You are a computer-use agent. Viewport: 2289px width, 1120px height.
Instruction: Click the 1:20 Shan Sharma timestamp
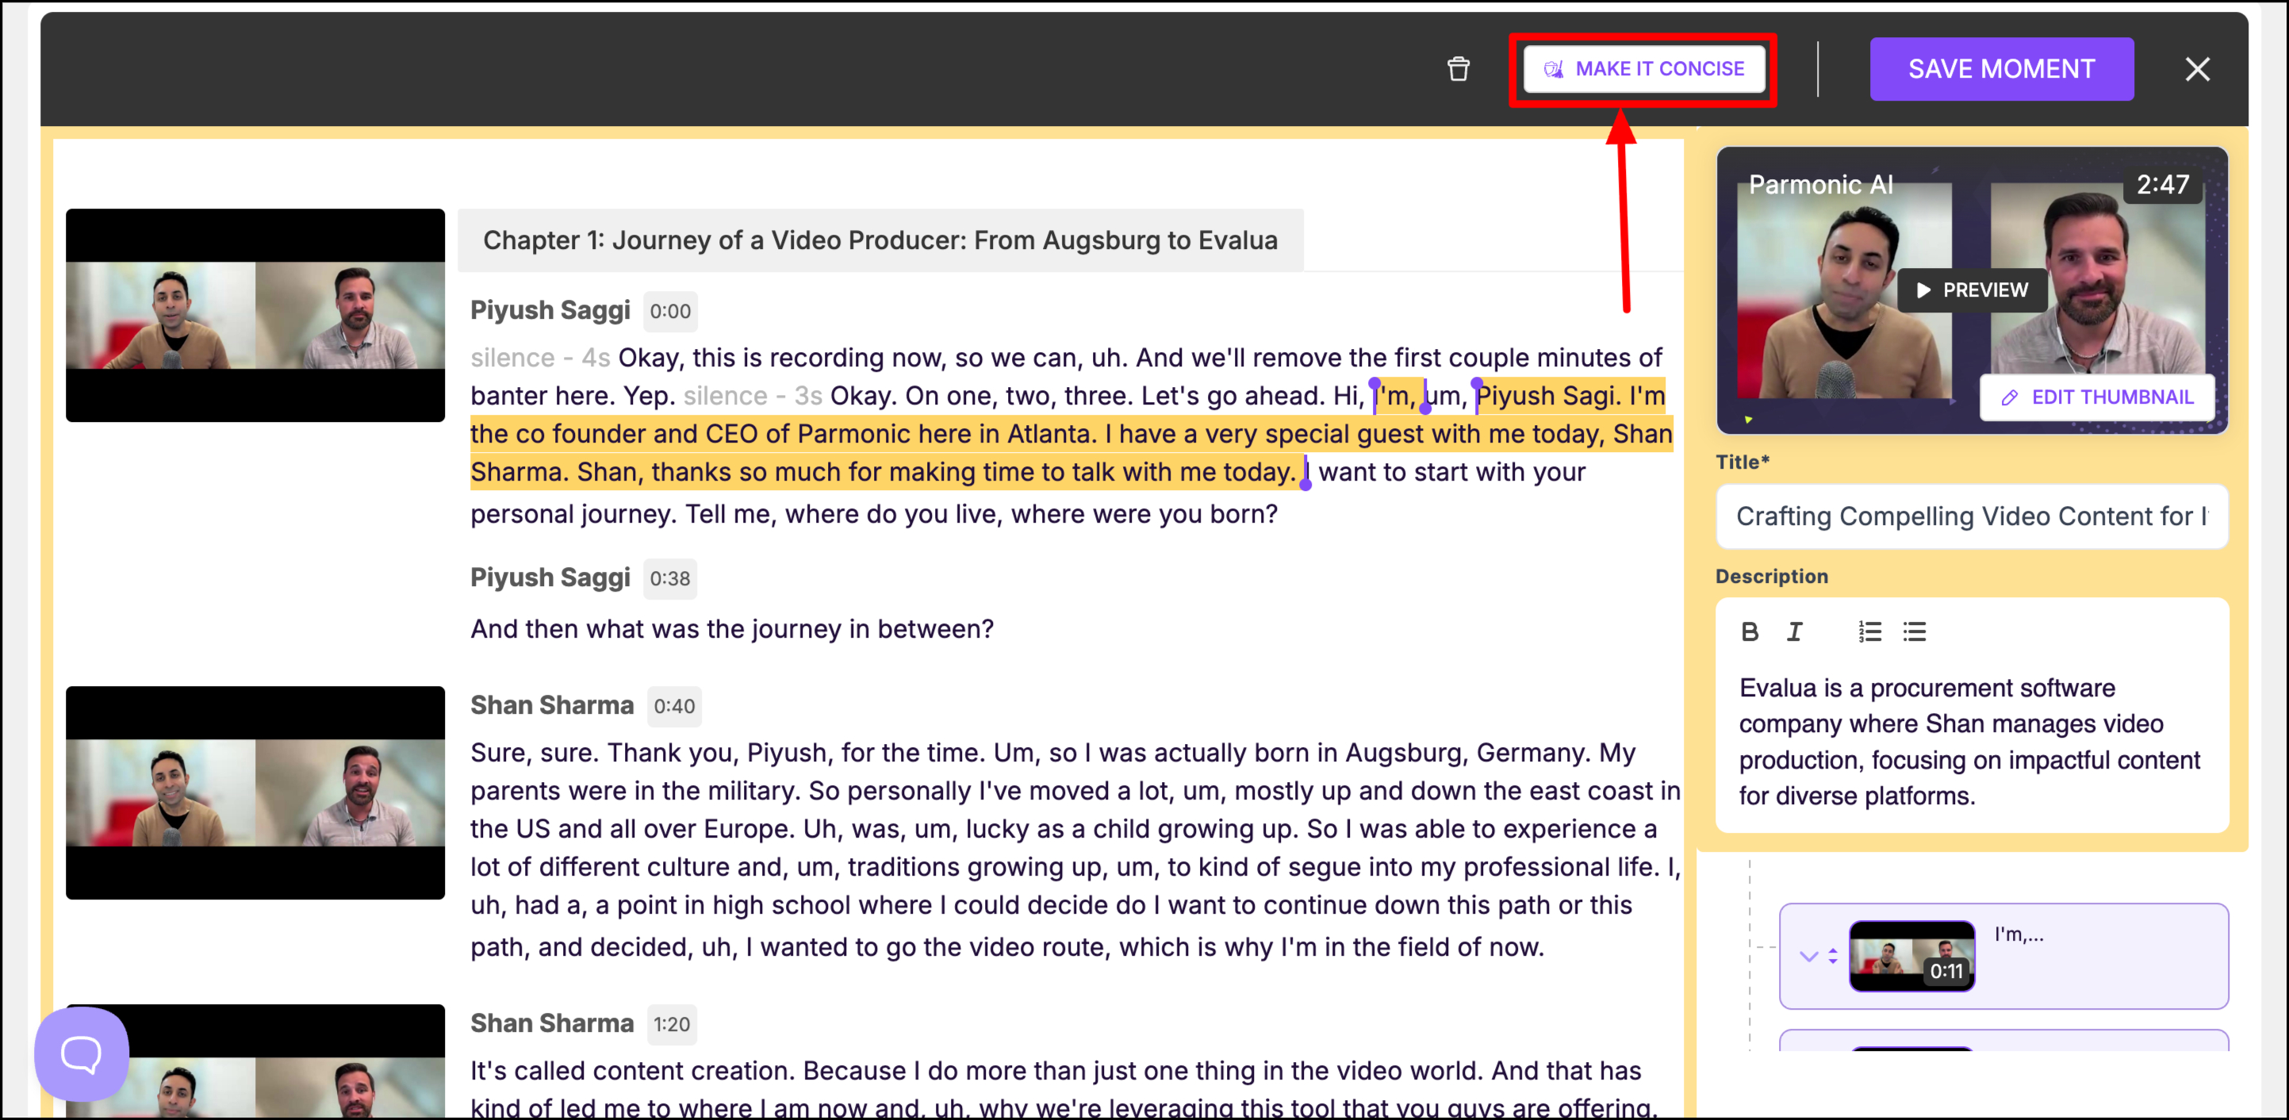(x=671, y=1024)
